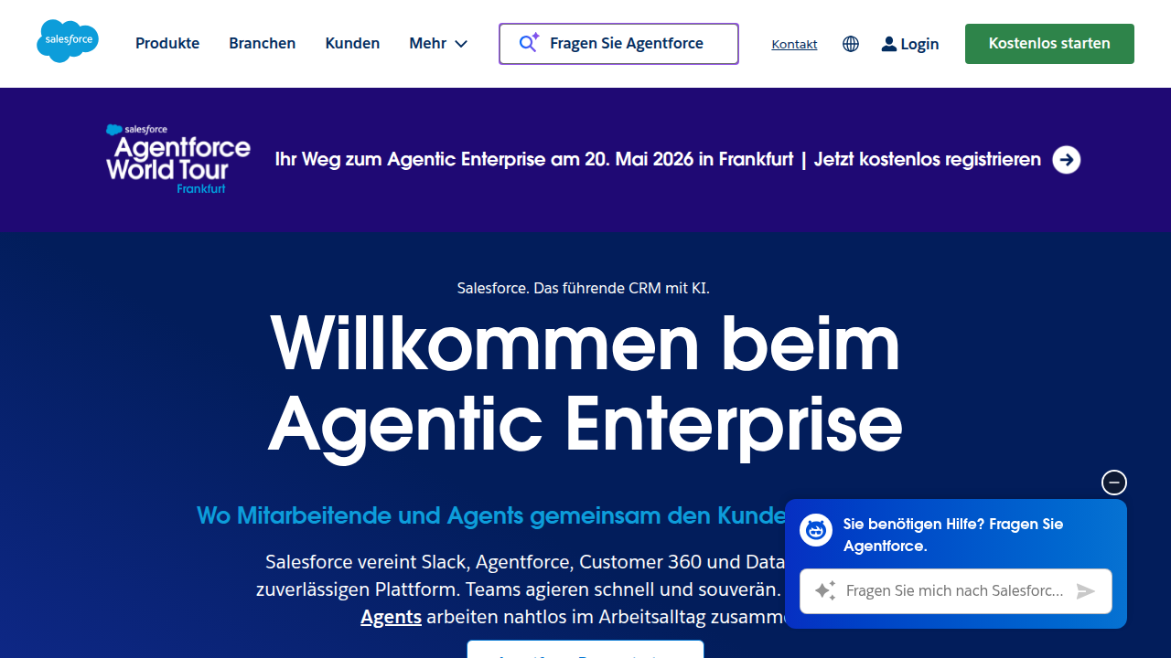Click 'Salesforce. Das führende CRM mit KI.' text
The width and height of the screenshot is (1171, 658).
[584, 288]
